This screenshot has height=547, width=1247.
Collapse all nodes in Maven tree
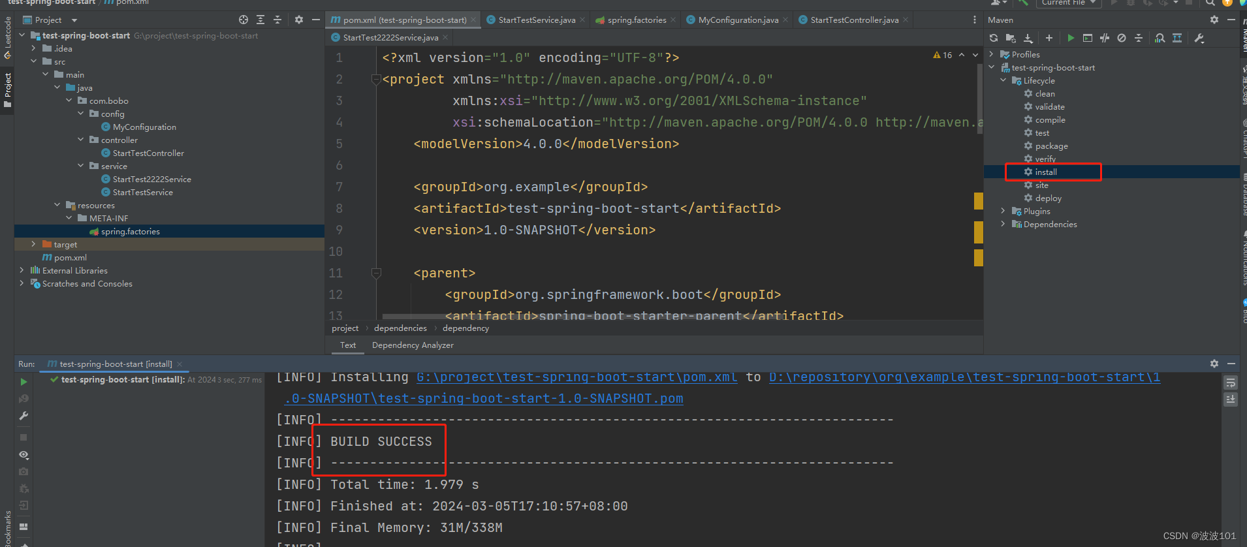[x=1139, y=38]
